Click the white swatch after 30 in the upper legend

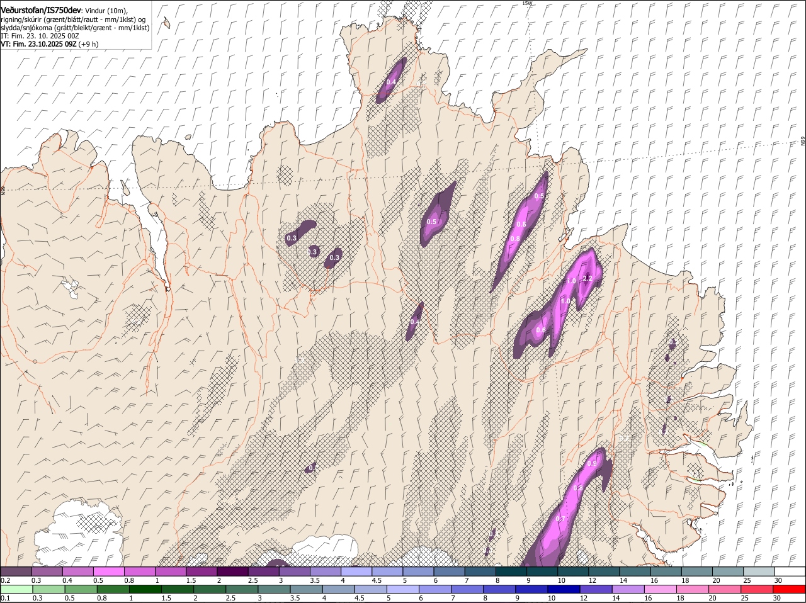pyautogui.click(x=789, y=571)
